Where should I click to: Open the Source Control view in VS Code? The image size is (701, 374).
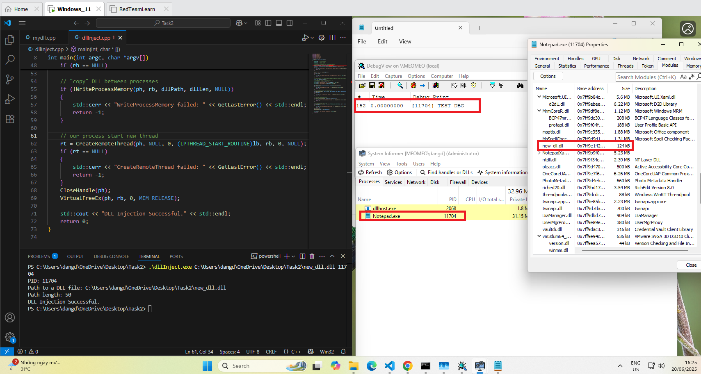click(x=10, y=79)
